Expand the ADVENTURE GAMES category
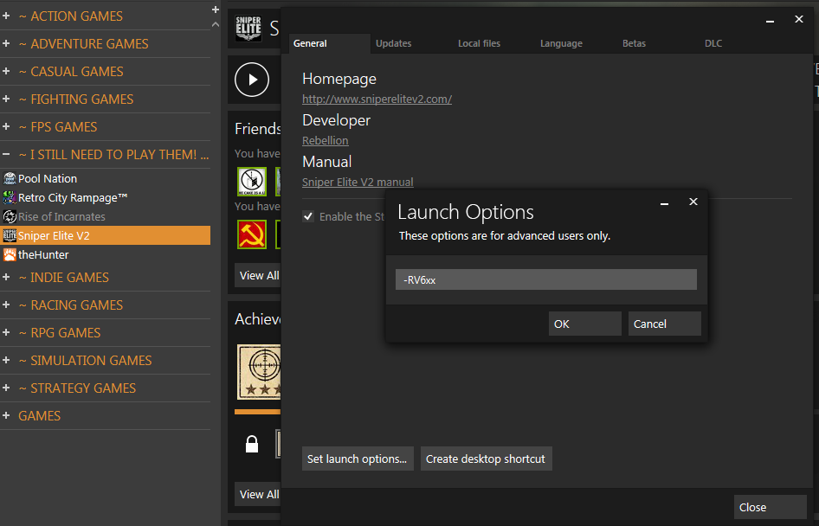 point(6,44)
